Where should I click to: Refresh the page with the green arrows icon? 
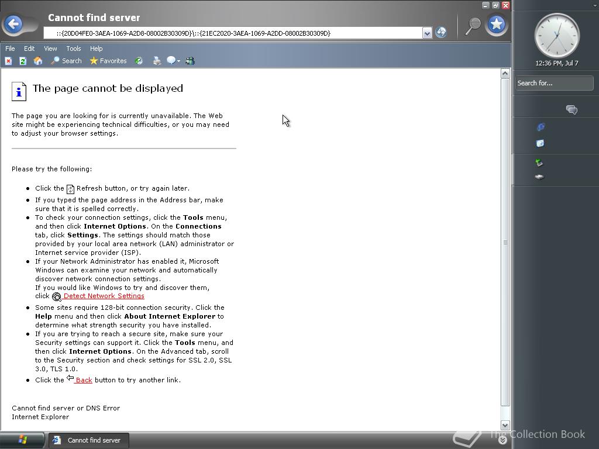(x=23, y=61)
